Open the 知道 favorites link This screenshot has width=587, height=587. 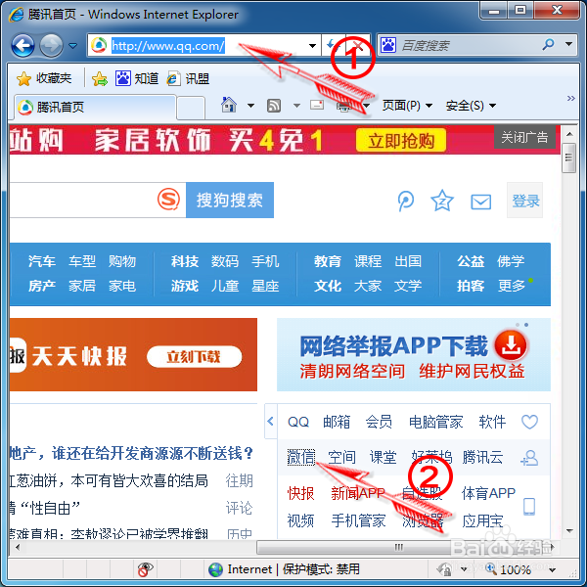(x=137, y=78)
